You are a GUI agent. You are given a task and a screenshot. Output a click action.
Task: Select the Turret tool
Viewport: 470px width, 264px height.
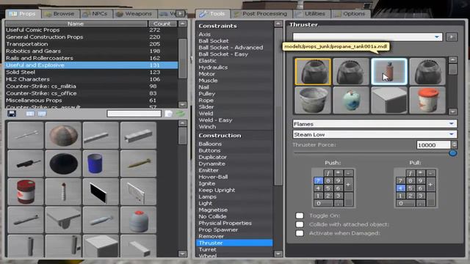click(207, 249)
